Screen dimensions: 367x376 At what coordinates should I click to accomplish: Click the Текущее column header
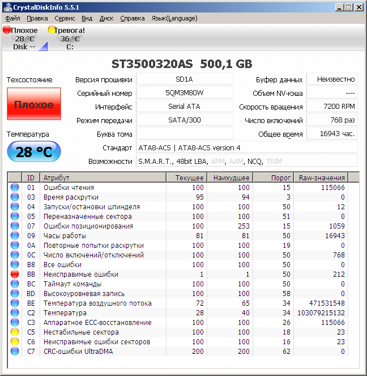click(x=187, y=178)
